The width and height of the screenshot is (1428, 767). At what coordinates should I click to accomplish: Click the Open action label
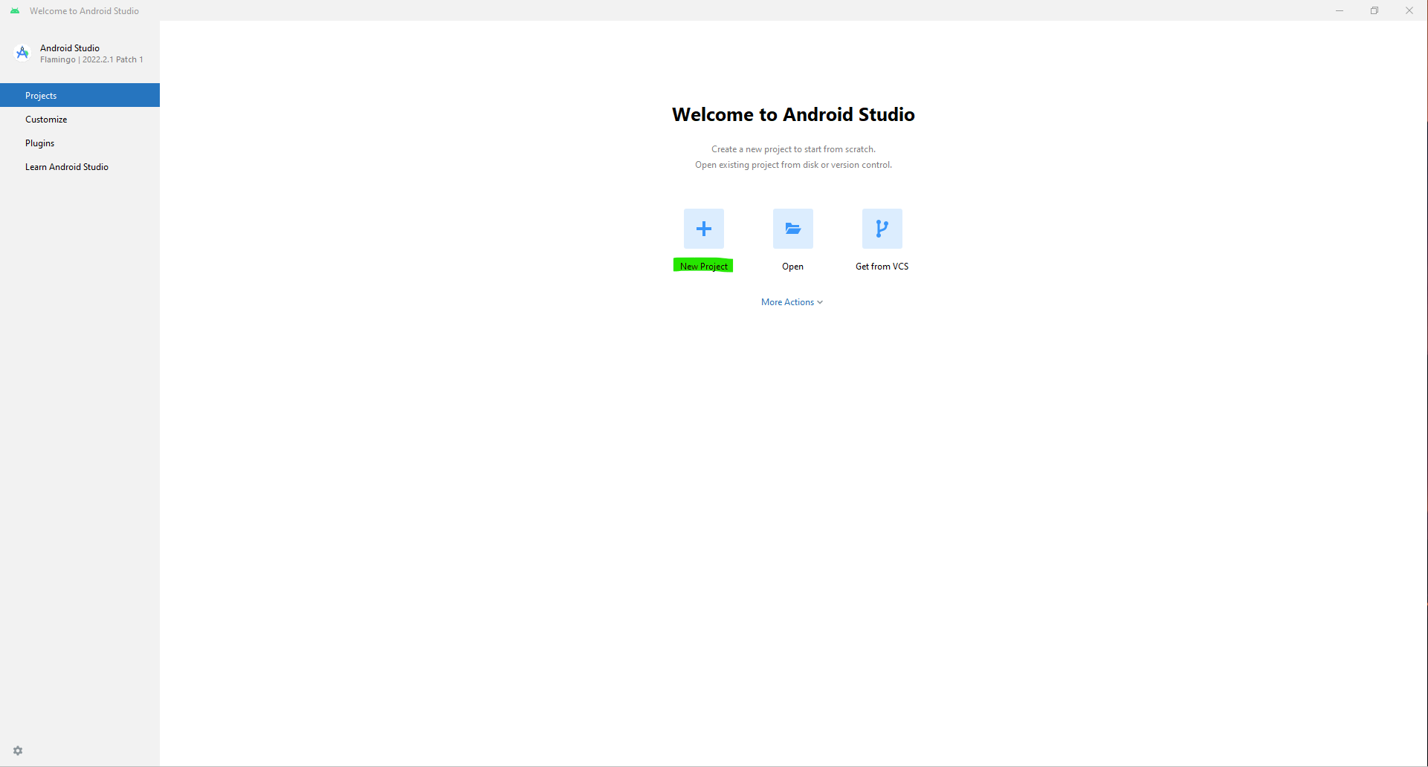792,266
